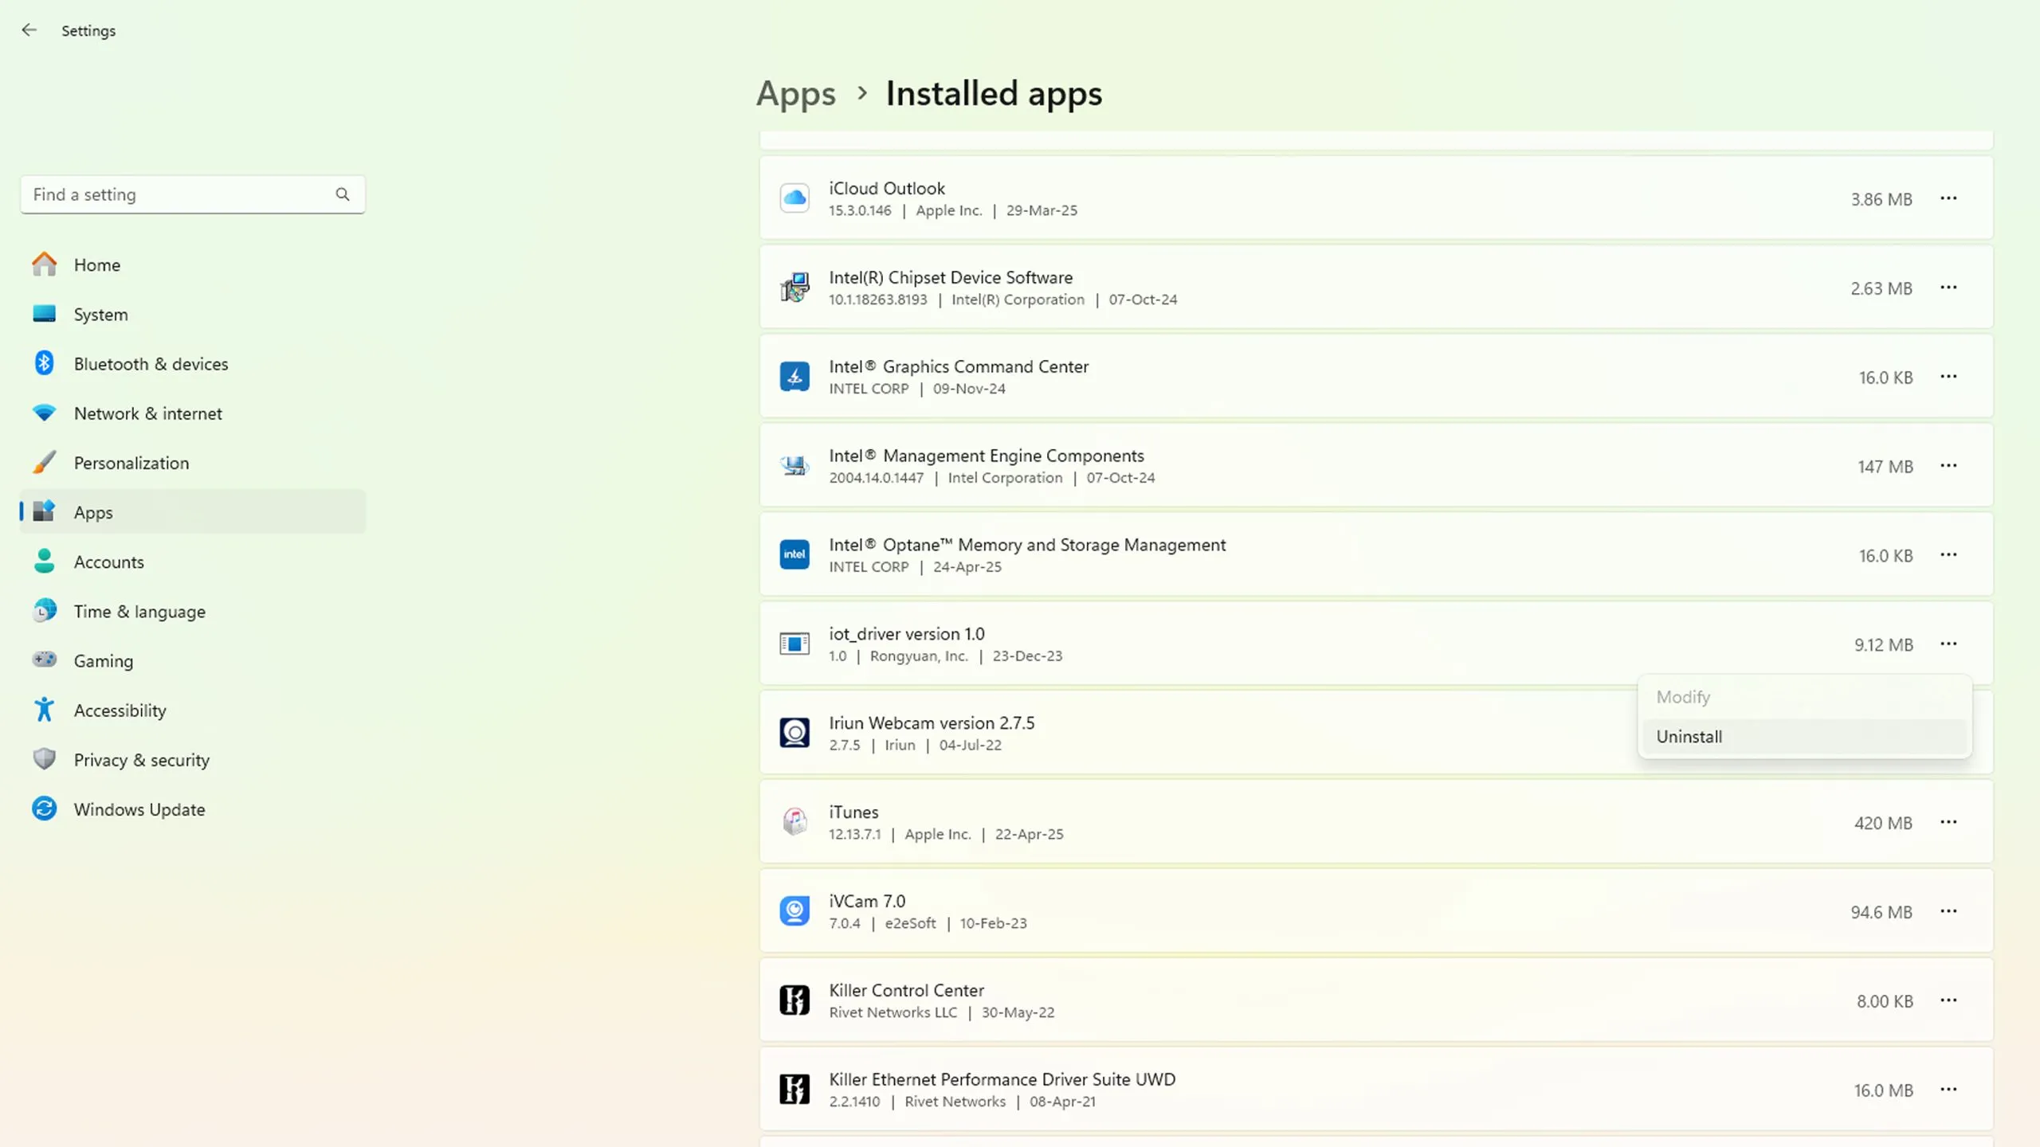This screenshot has width=2040, height=1147.
Task: Click the 147 MB size value
Action: tap(1885, 468)
